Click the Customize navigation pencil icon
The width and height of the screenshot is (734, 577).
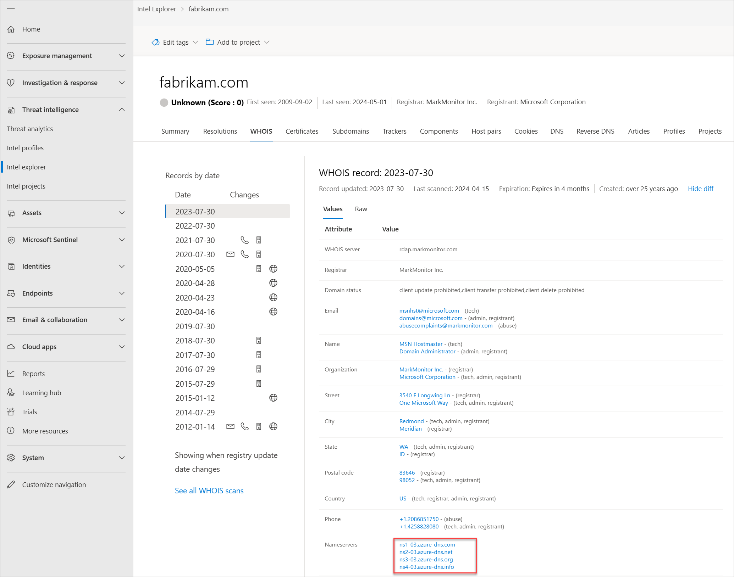pos(11,484)
